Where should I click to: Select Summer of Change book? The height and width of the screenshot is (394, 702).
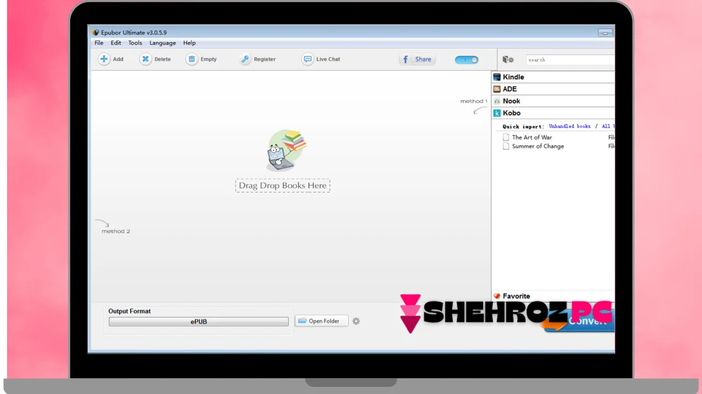(x=538, y=146)
